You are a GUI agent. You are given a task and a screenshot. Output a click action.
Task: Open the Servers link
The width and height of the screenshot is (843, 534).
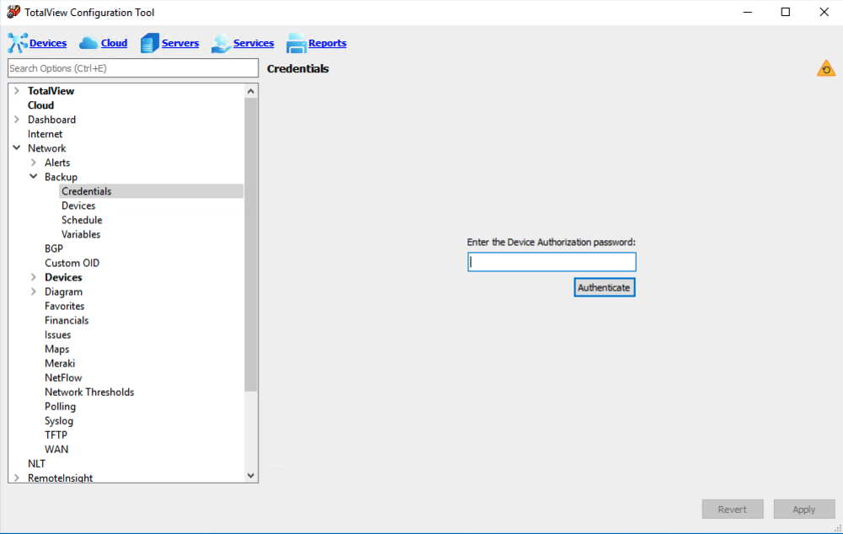(180, 43)
